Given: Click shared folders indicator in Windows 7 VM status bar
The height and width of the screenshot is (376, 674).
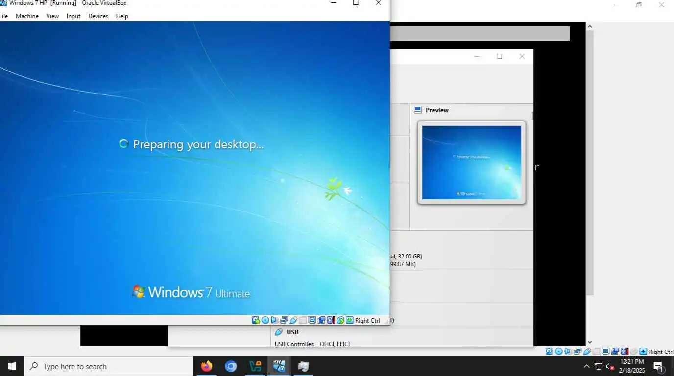Looking at the screenshot, I should point(303,320).
